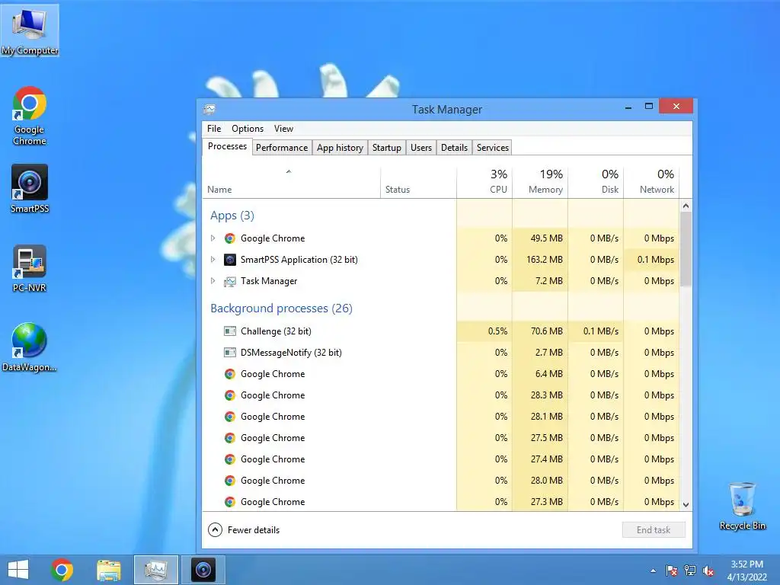Screen dimensions: 780x585
Task: Click the taskbar clock showing 3:52 PM
Action: coord(746,571)
